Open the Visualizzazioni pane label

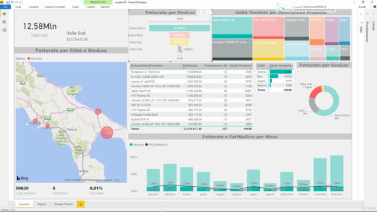click(367, 31)
